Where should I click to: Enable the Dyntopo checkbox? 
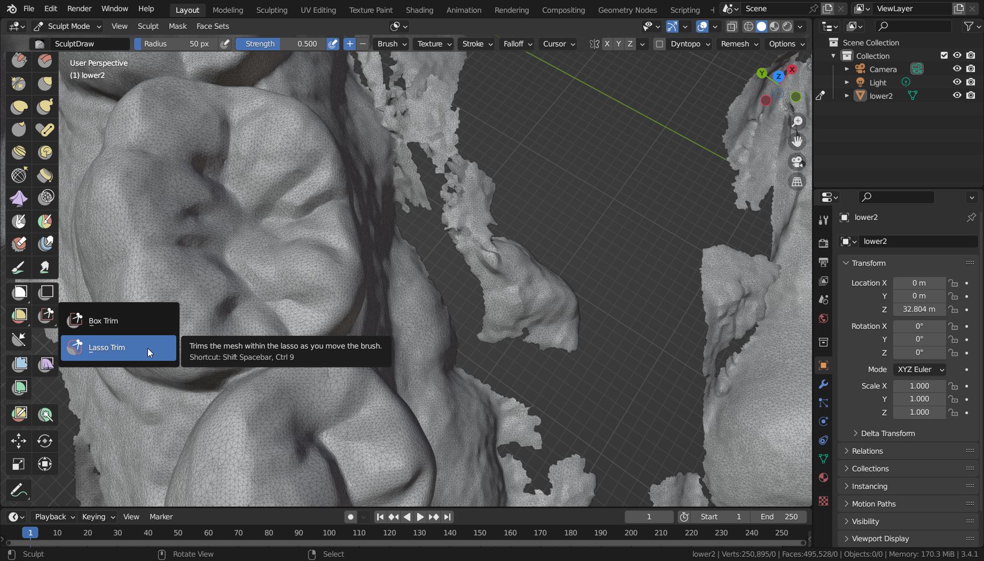(659, 44)
